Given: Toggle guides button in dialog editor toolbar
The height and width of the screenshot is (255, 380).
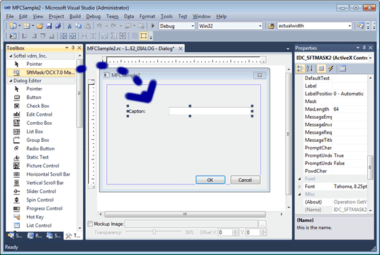Looking at the screenshot, I should click(x=144, y=36).
